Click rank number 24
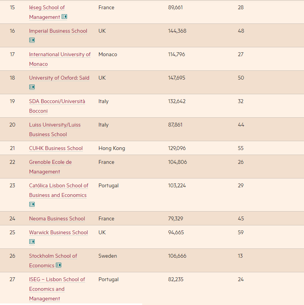The width and height of the screenshot is (304, 305). pyautogui.click(x=12, y=218)
